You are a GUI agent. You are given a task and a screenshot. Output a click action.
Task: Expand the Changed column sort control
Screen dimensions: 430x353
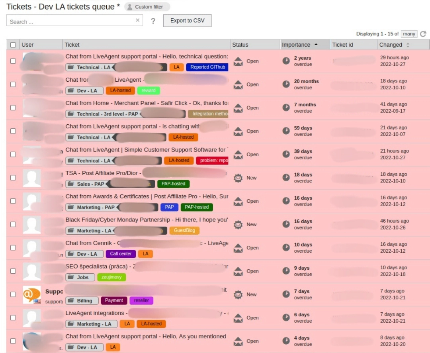coord(408,45)
